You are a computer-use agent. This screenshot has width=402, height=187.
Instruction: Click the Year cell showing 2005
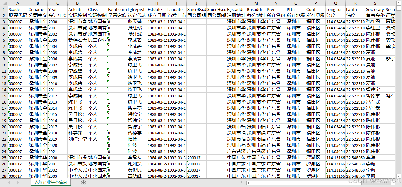coord(57,53)
